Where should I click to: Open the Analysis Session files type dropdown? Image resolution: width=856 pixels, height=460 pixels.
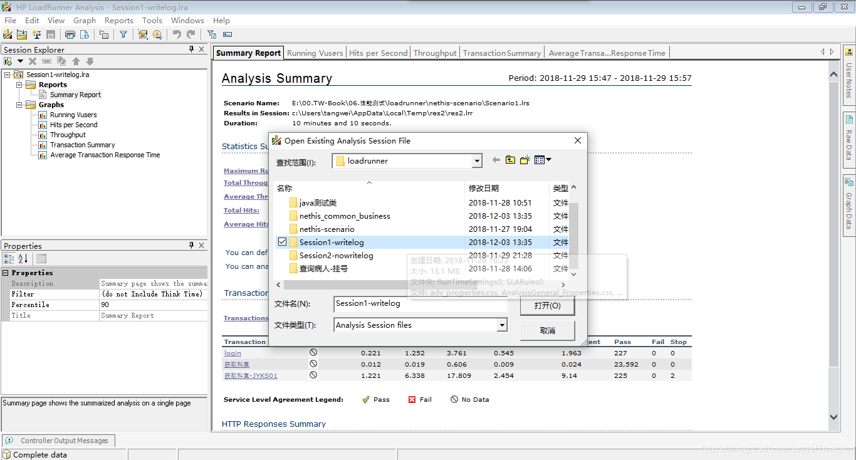[x=502, y=325]
